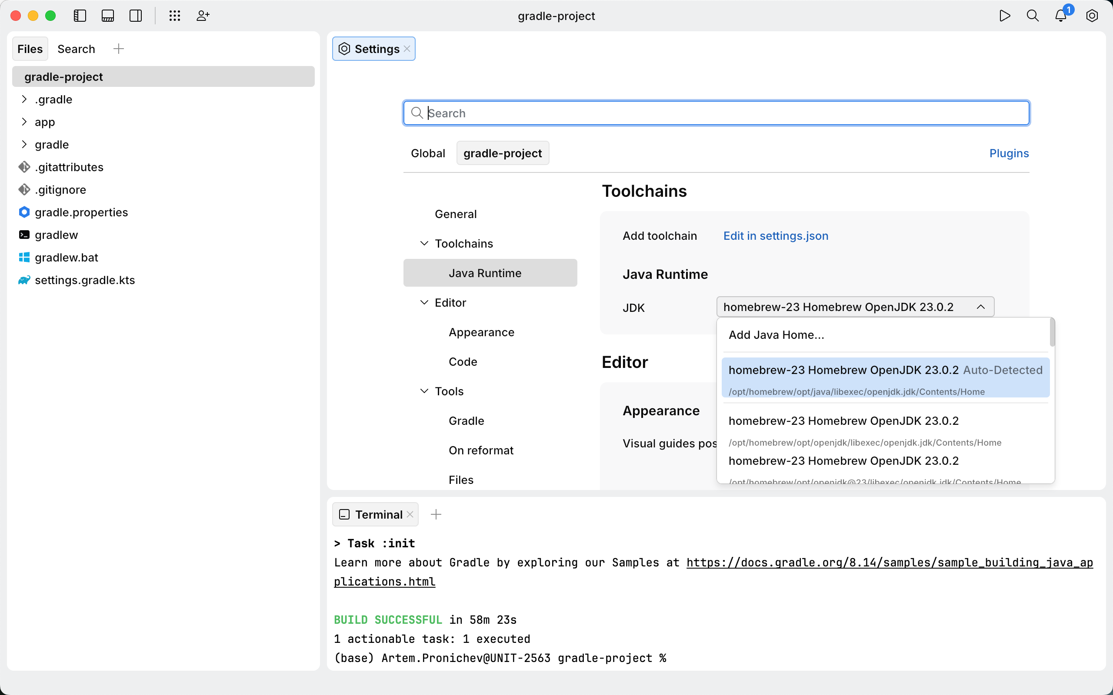
Task: Click the terminal prompt line
Action: [500, 658]
